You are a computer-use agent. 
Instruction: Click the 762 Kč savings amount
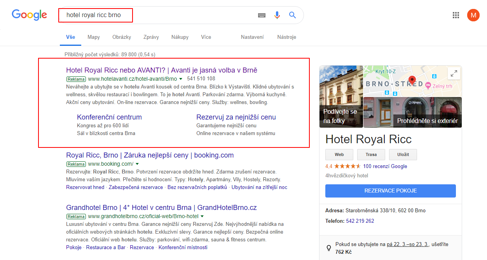coord(343,252)
